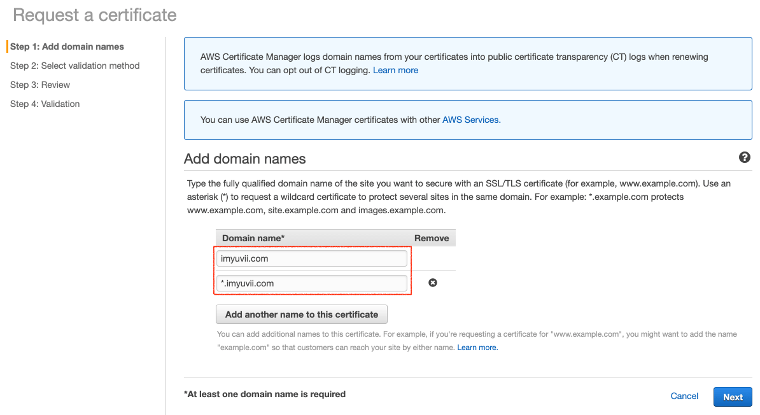The width and height of the screenshot is (760, 415).
Task: Select the Request a certificate title
Action: [x=95, y=15]
